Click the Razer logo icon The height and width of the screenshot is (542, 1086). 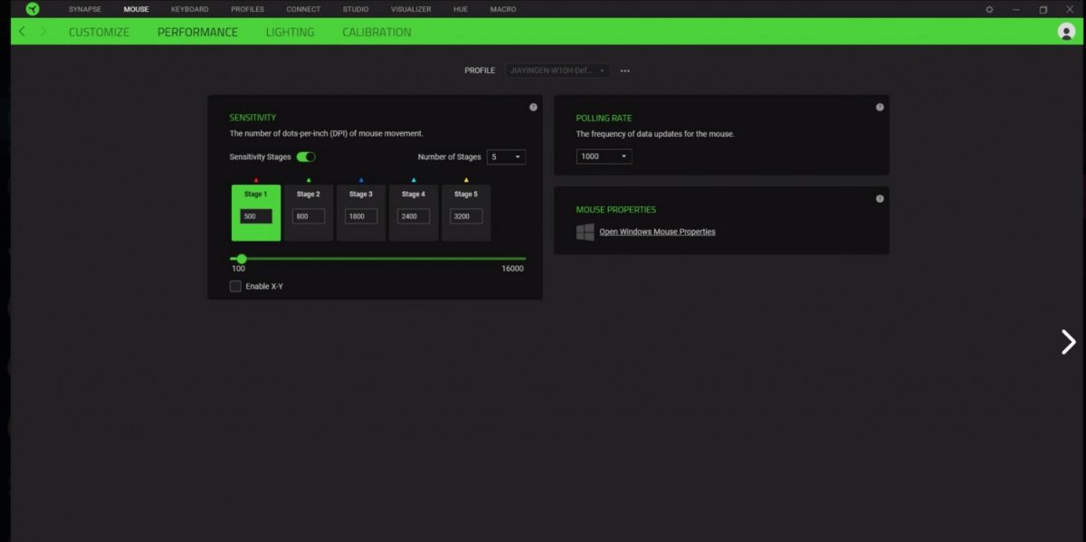33,9
